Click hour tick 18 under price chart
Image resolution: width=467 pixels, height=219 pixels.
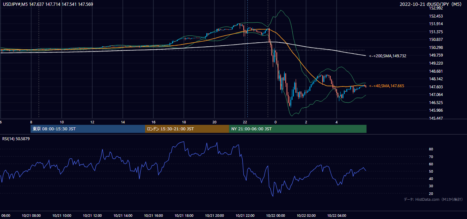(x=184, y=122)
